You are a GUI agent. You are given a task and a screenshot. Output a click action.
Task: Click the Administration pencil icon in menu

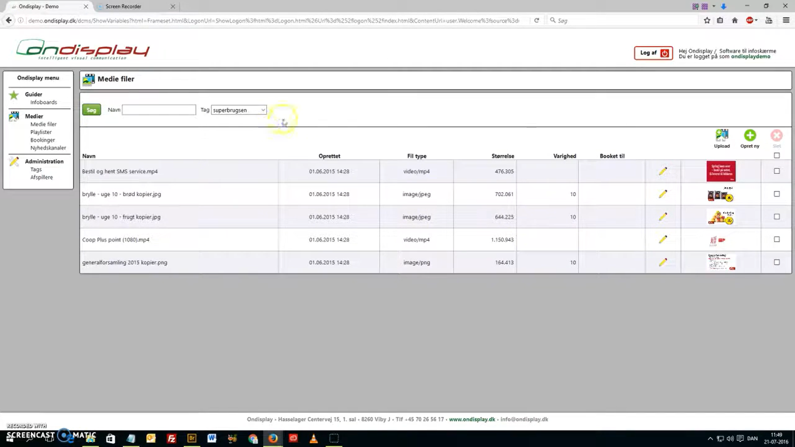point(14,161)
